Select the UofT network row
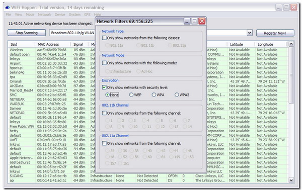 (148, 140)
